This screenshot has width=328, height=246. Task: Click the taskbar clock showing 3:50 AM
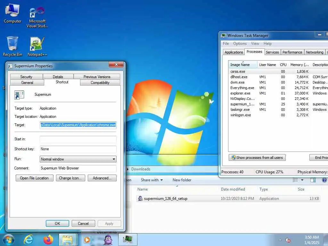pyautogui.click(x=312, y=240)
